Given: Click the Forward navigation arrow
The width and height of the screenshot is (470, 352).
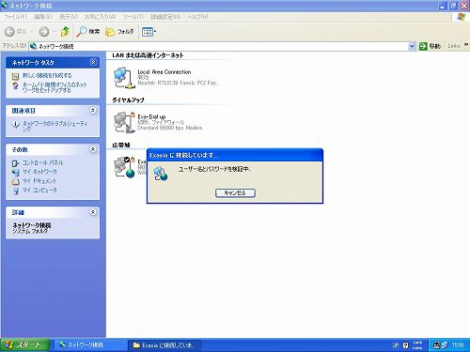Looking at the screenshot, I should click(44, 31).
